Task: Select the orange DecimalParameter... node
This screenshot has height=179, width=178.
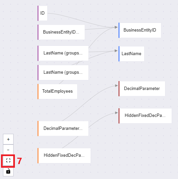Action: [63, 129]
